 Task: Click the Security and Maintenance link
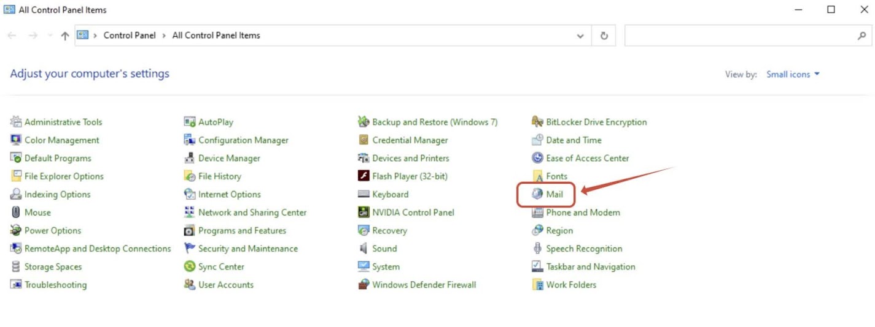[x=248, y=249]
